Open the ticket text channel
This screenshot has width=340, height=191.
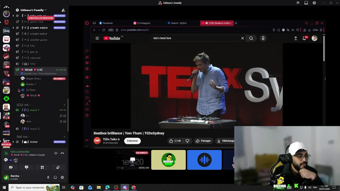pos(34,142)
